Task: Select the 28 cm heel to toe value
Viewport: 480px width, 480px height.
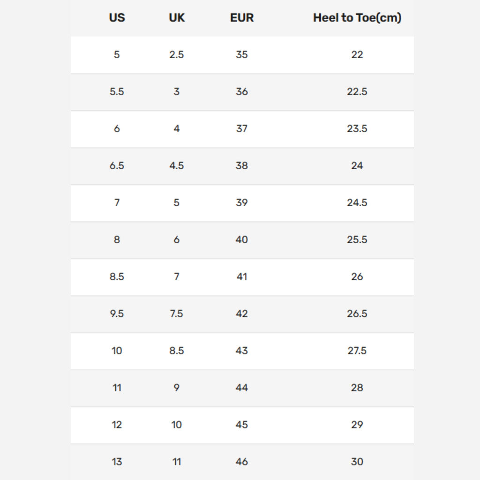Action: click(x=357, y=388)
